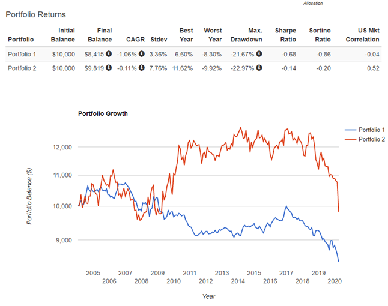Click the Portfolio Returns section heading

35,14
